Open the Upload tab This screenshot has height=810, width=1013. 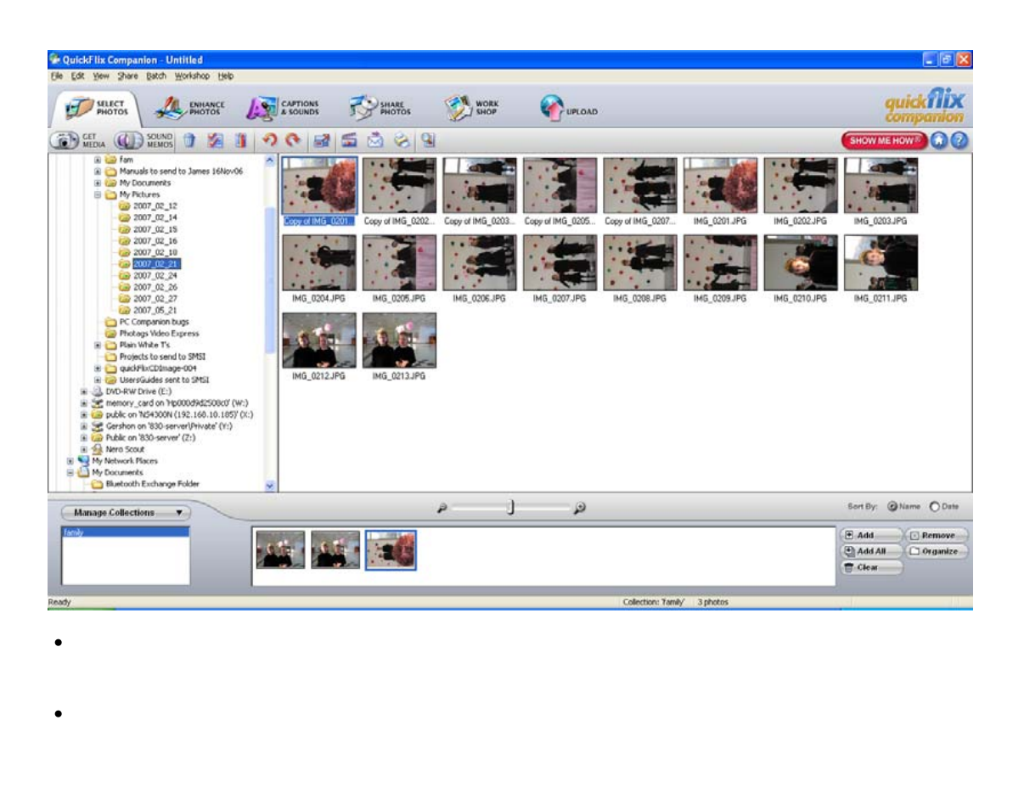569,108
